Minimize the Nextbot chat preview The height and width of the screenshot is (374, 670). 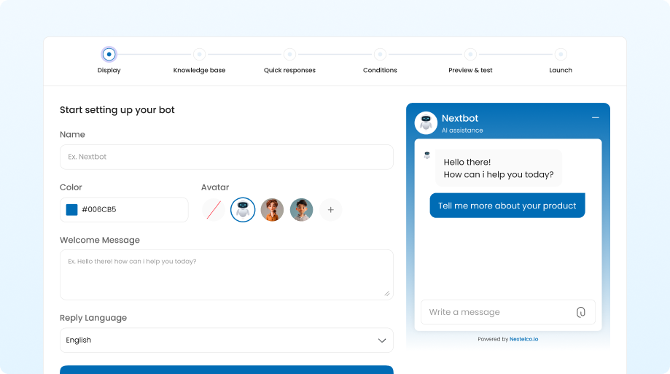tap(595, 118)
